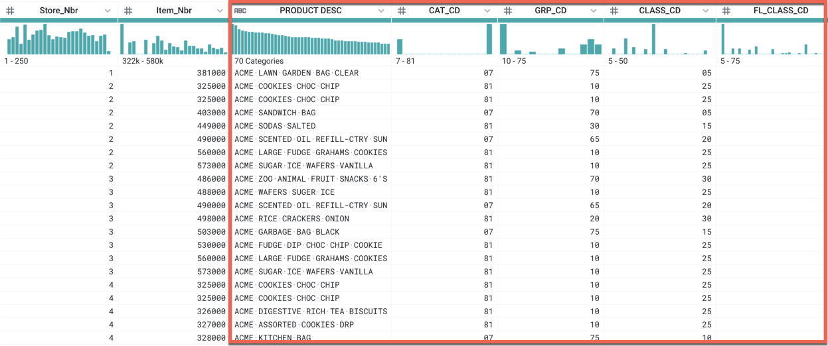This screenshot has width=828, height=346.
Task: Click the Store_Nbr histogram chart
Action: 58,40
